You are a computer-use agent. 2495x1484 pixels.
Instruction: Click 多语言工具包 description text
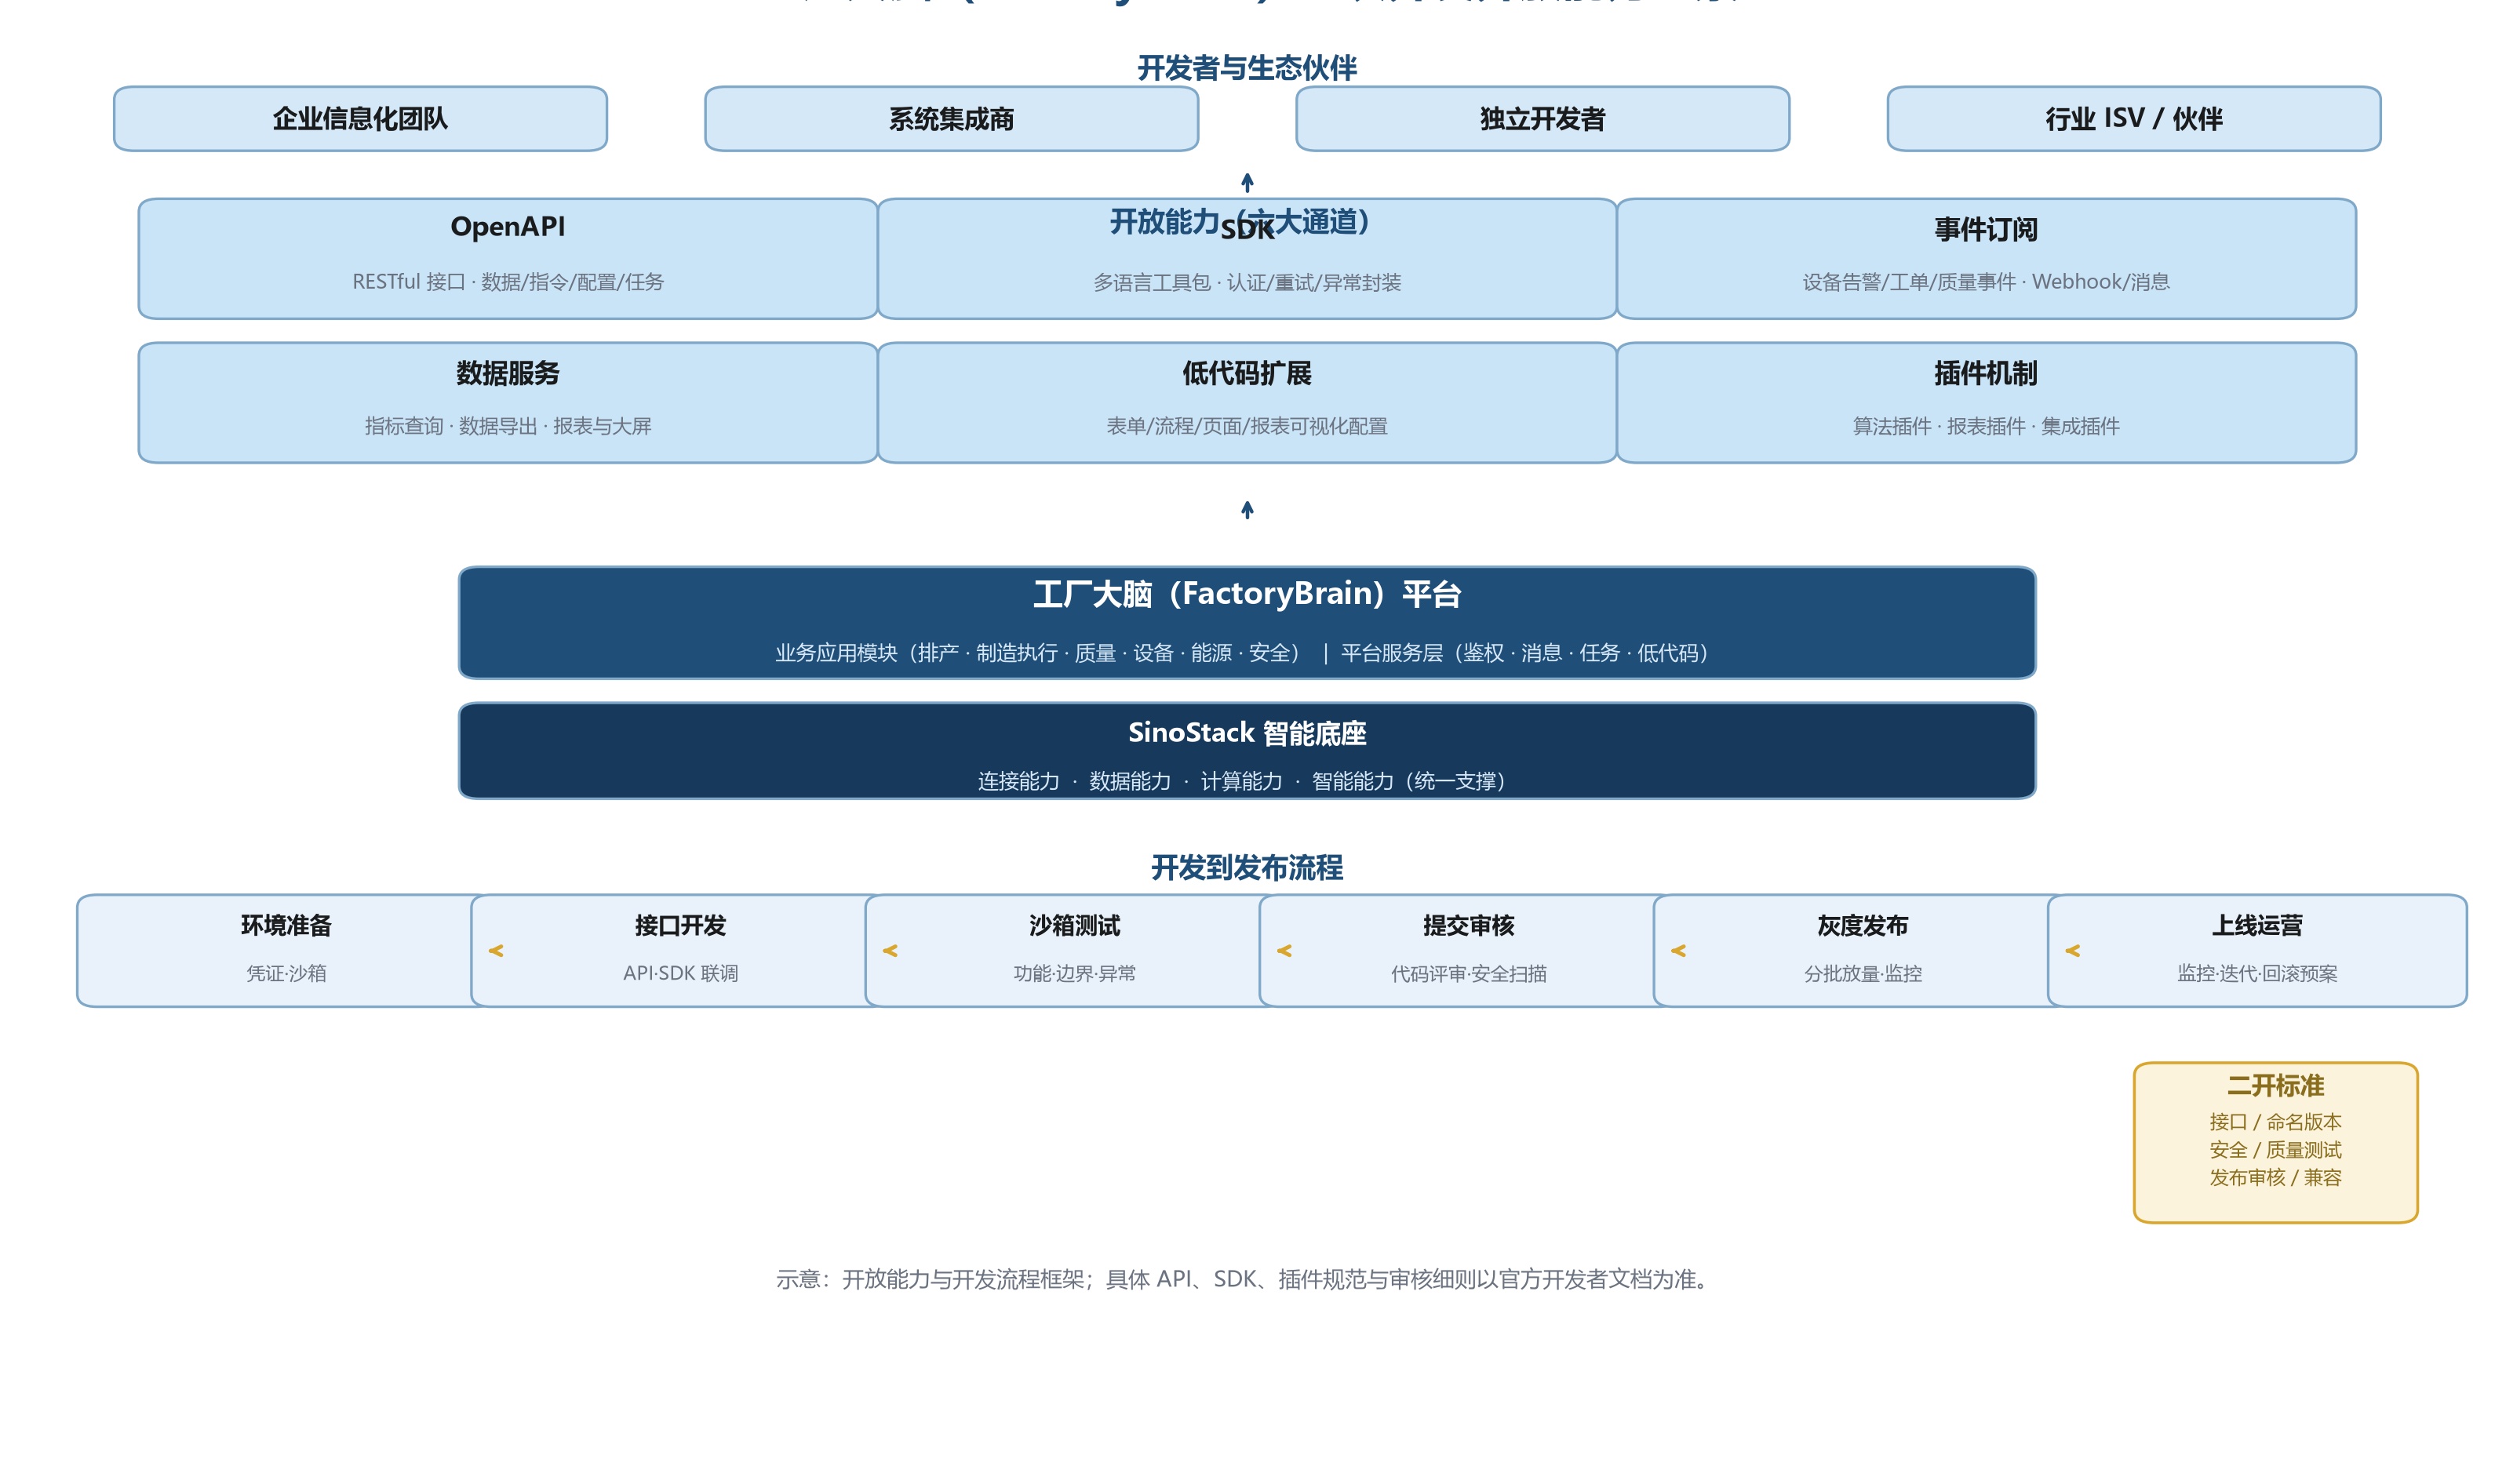coord(1247,283)
